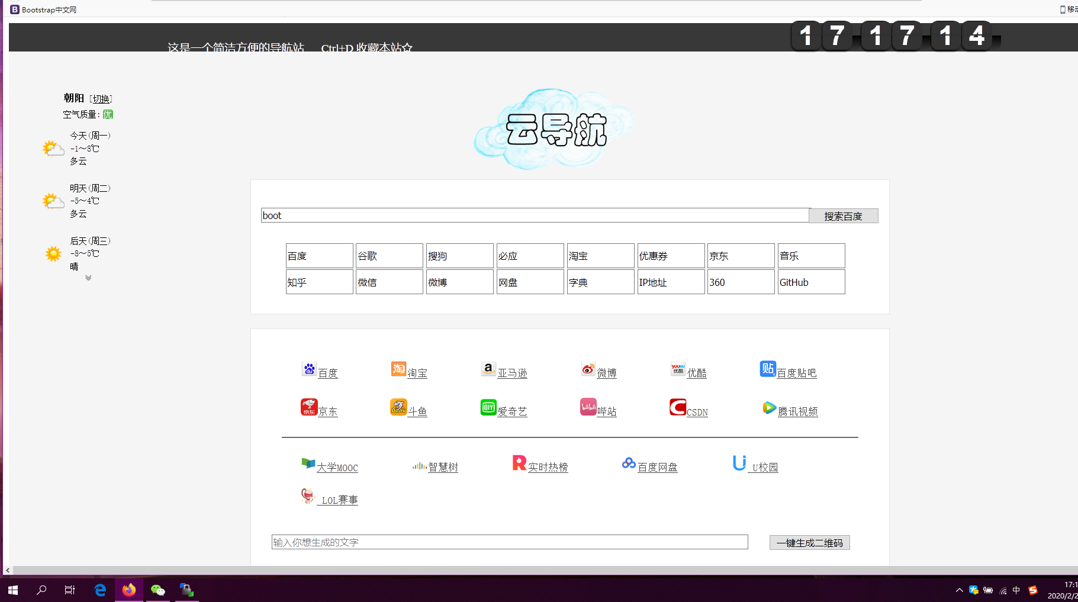Open the CSDN link
The image size is (1078, 602).
(x=697, y=412)
